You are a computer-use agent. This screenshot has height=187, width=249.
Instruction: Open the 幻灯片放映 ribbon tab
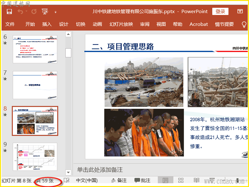pos(121,24)
